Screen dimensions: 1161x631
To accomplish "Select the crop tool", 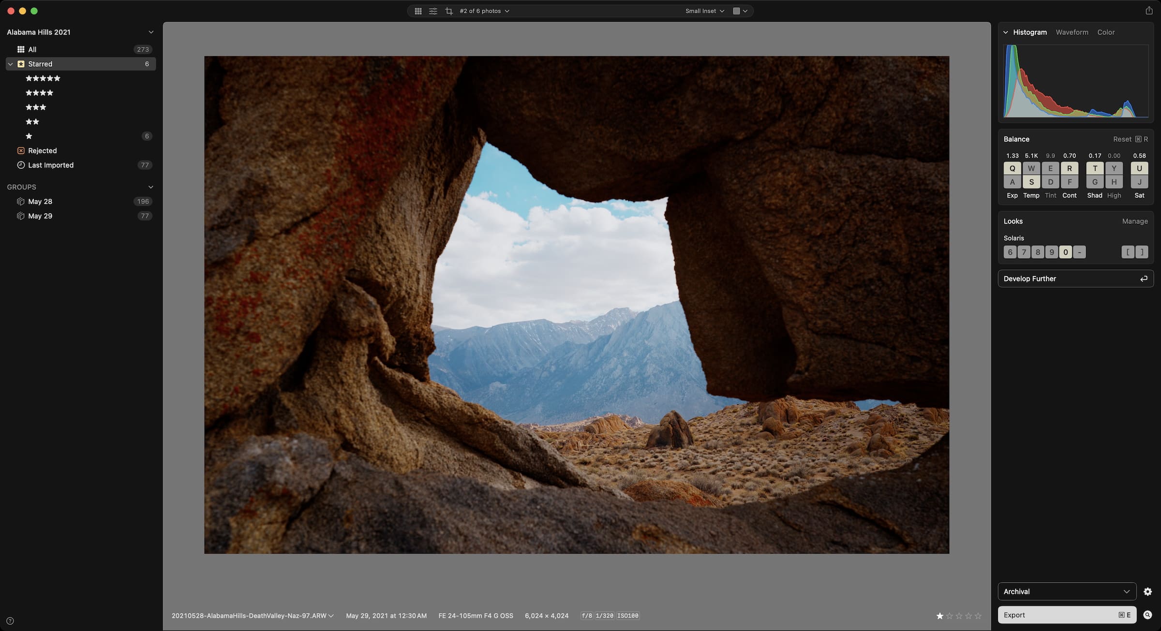I will pyautogui.click(x=449, y=11).
